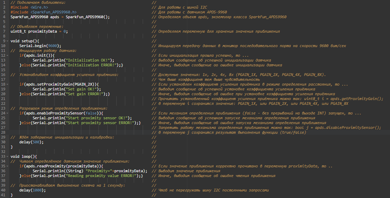Viewport: 390px width, 198px height.
Task: Click line number 41 in the gutter
Action: coord(3,195)
